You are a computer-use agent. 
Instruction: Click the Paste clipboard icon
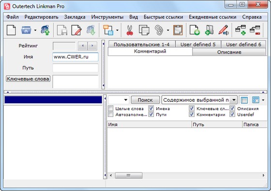(x=178, y=30)
